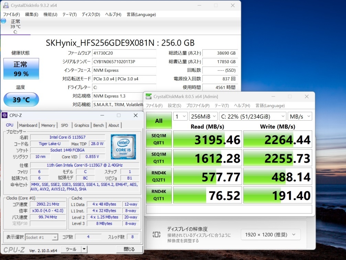Image resolution: width=346 pixels, height=260 pixels.
Task: Open ファイル(F) menu in CrystalDiskInfo
Action: click(11, 14)
